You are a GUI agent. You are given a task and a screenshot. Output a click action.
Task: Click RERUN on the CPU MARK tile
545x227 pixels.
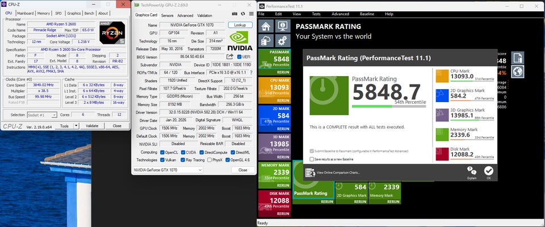283,100
